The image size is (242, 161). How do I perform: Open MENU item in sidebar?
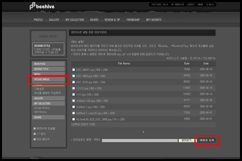(48, 74)
